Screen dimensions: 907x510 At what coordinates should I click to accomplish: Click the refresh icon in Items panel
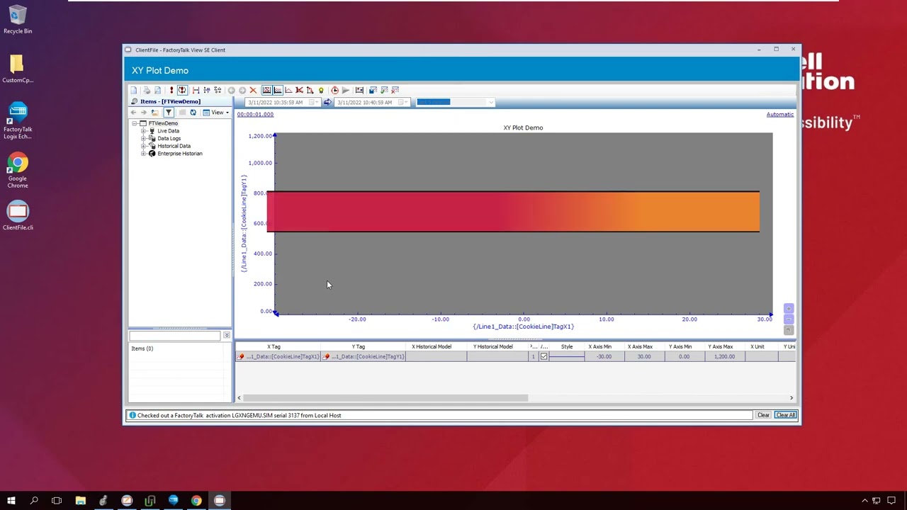pyautogui.click(x=193, y=113)
